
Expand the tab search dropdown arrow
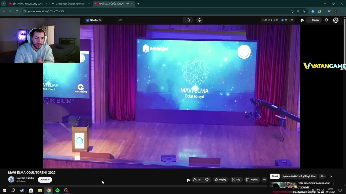click(4, 4)
